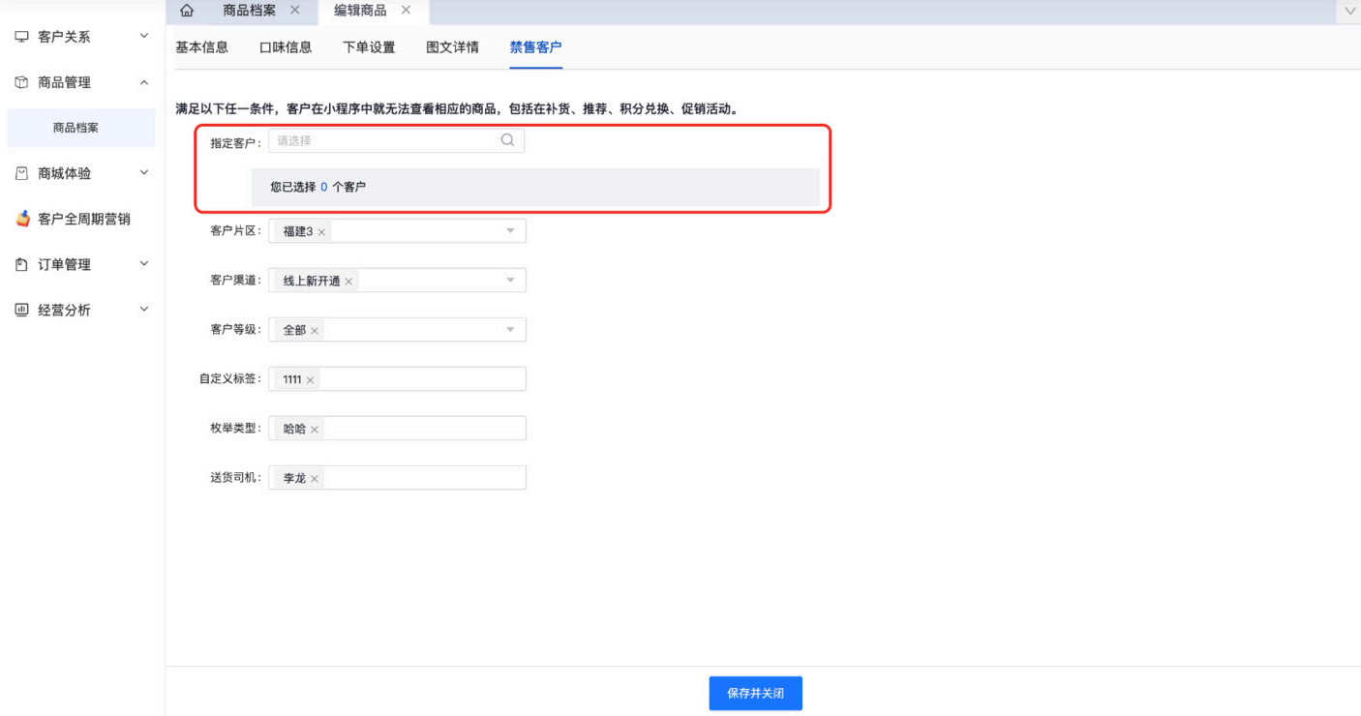Remove the 哈哈 enum tag

(315, 430)
